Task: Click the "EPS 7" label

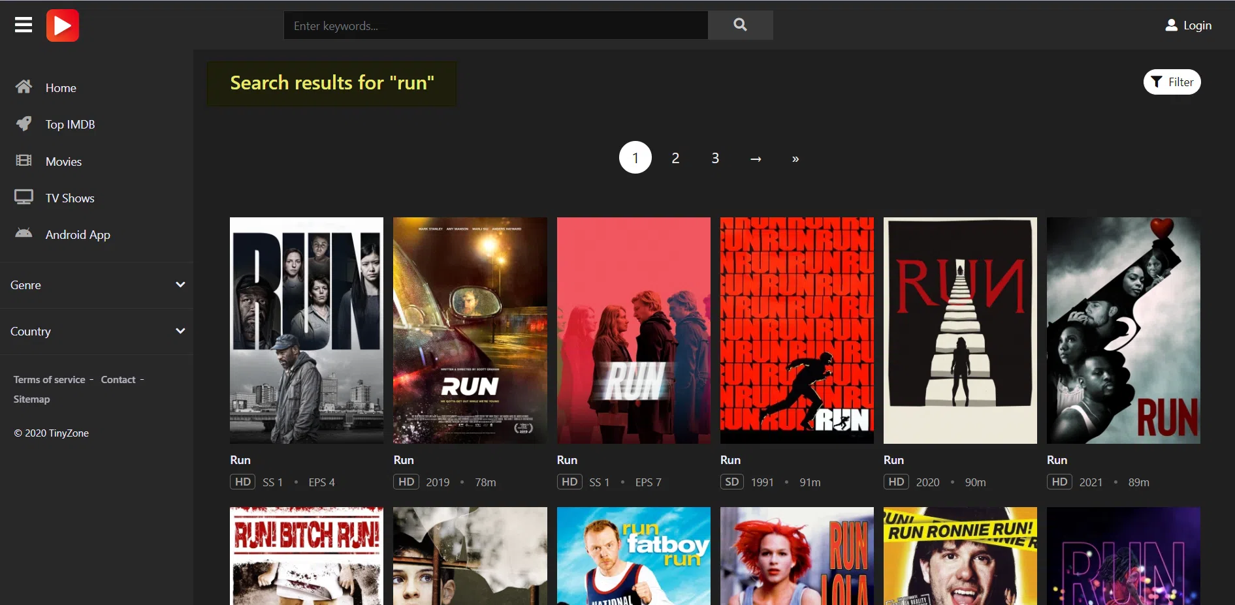Action: point(649,482)
